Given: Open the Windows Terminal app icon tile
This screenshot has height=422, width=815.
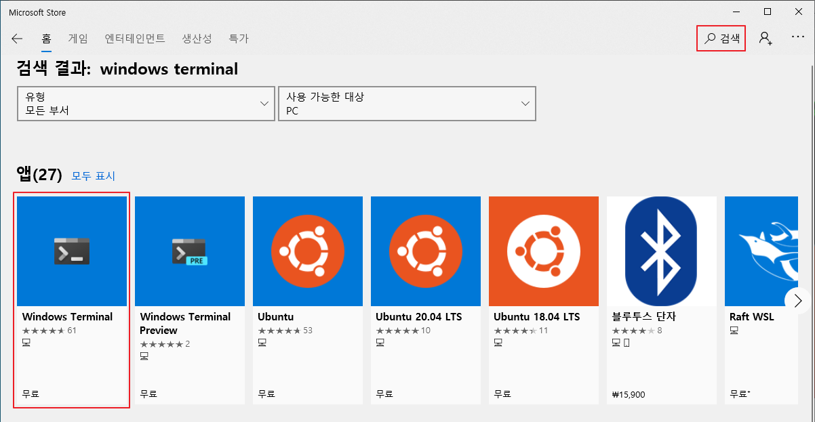Looking at the screenshot, I should pos(72,251).
